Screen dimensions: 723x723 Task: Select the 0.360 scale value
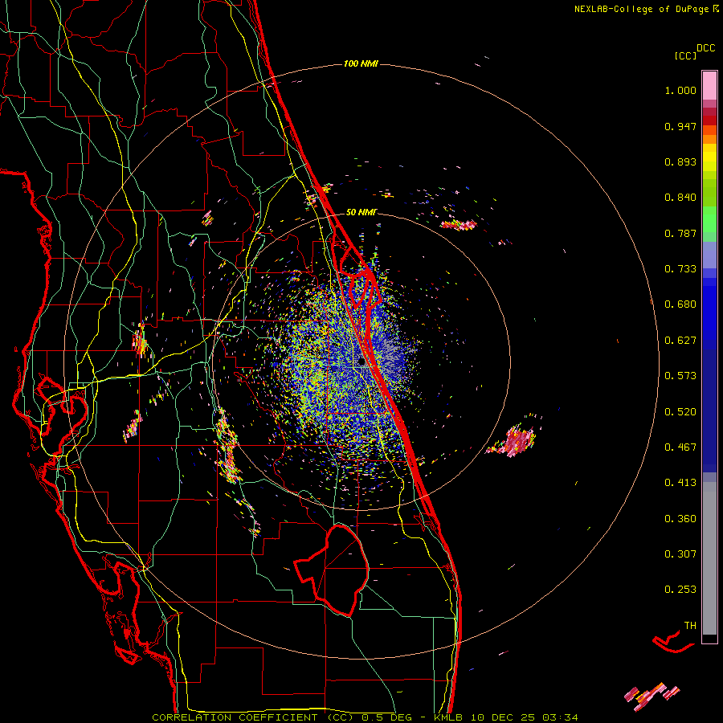point(680,519)
